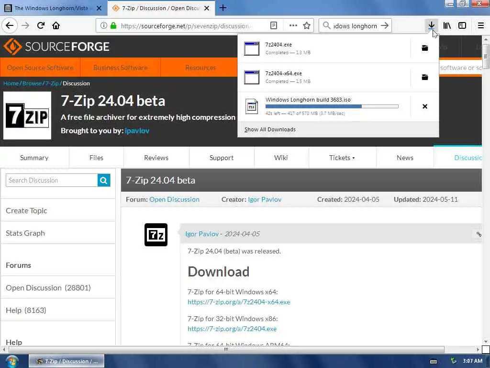Open the Summary tab
This screenshot has height=368, width=490.
coord(34,158)
